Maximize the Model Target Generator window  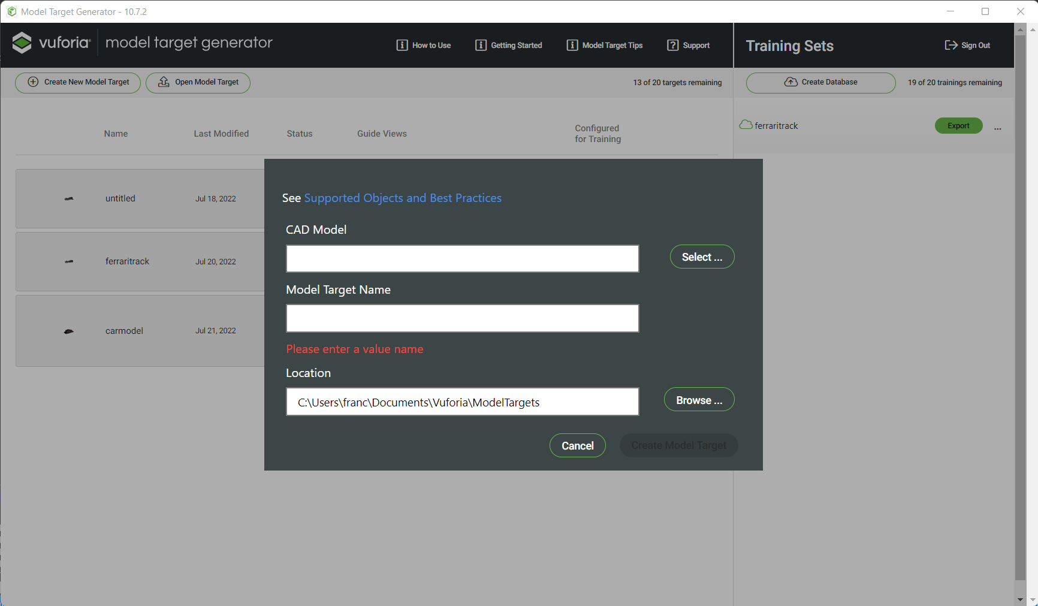pyautogui.click(x=985, y=11)
